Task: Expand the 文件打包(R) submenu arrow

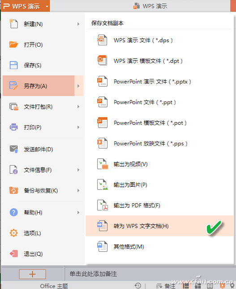Action: coord(78,106)
